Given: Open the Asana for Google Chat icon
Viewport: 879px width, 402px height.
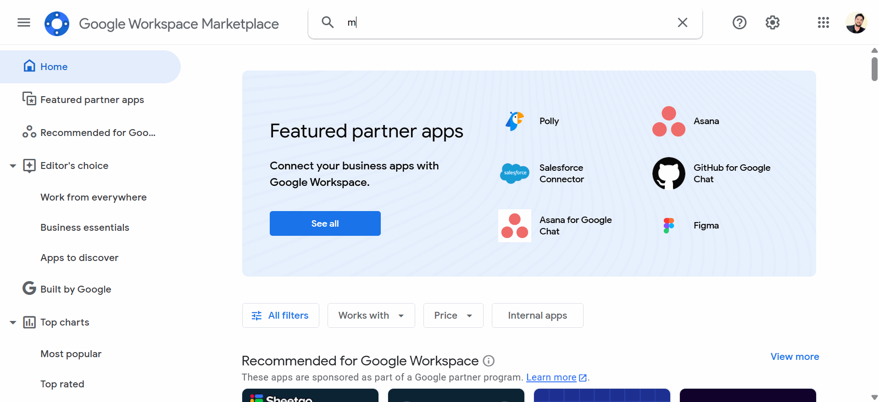Looking at the screenshot, I should click(515, 226).
